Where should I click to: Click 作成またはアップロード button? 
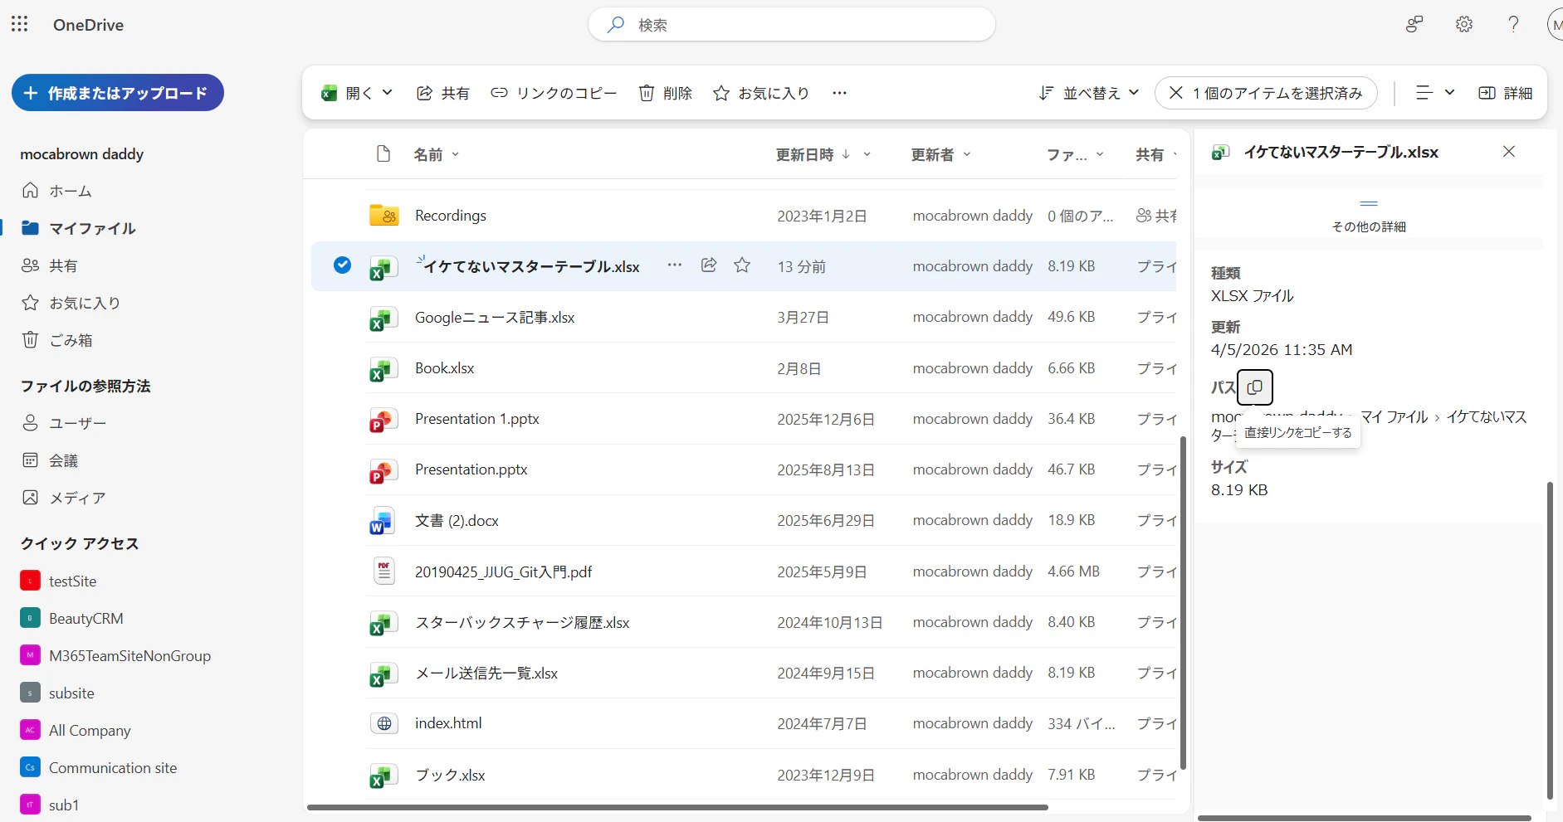pos(118,93)
